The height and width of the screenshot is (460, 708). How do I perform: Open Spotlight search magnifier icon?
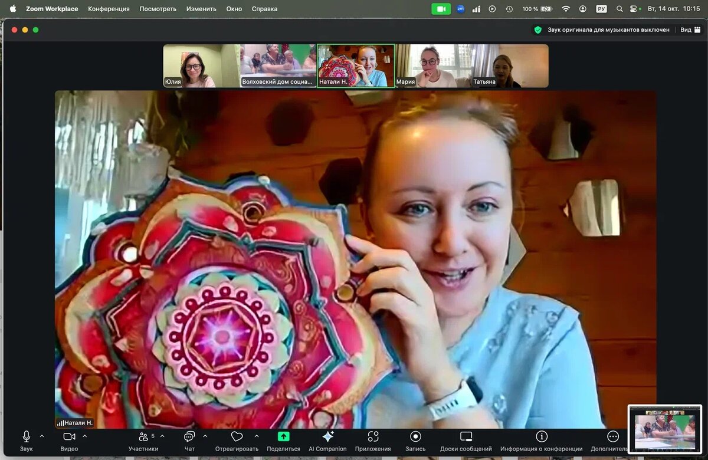pyautogui.click(x=619, y=9)
